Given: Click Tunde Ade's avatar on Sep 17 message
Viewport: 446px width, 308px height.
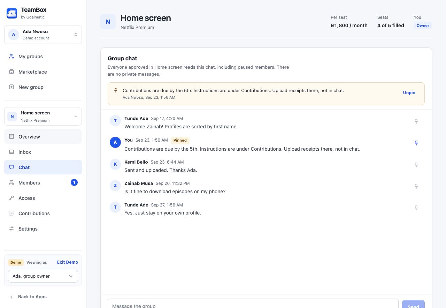Looking at the screenshot, I should pyautogui.click(x=115, y=121).
